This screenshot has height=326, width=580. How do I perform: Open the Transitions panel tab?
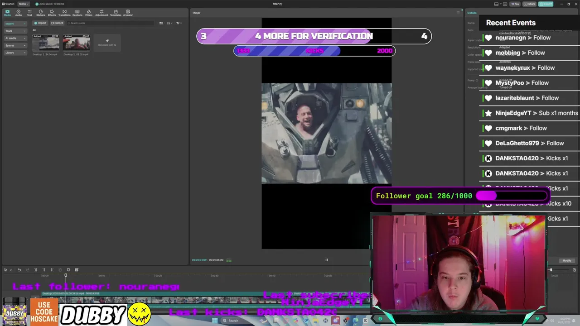[x=64, y=13]
